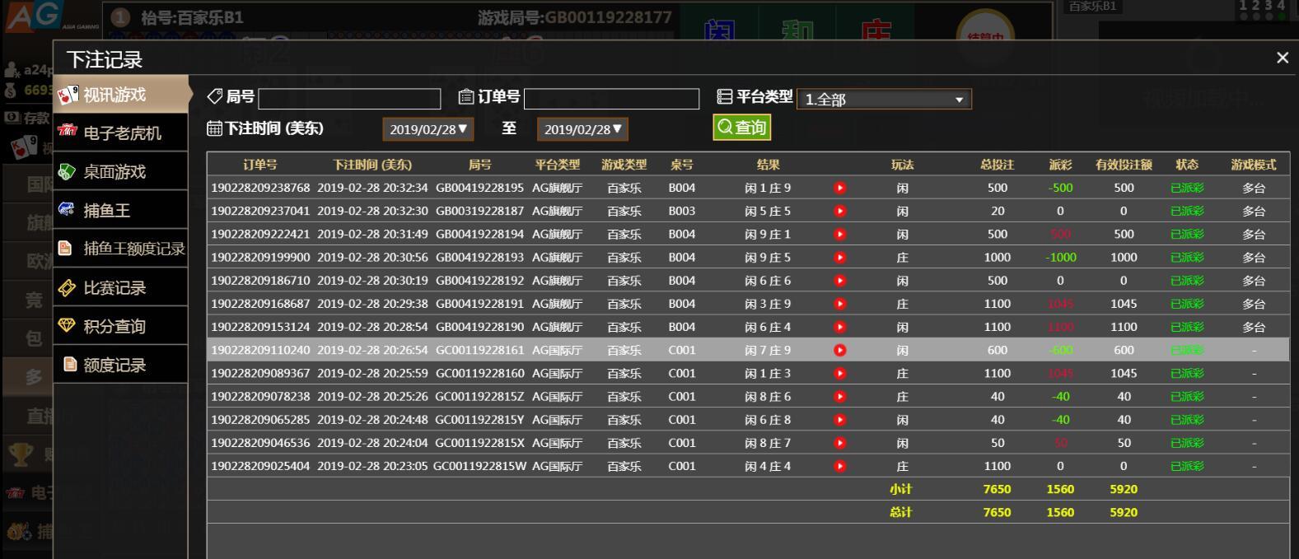This screenshot has height=559, width=1299.
Task: Select round number GB00319228187
Action: 479,211
